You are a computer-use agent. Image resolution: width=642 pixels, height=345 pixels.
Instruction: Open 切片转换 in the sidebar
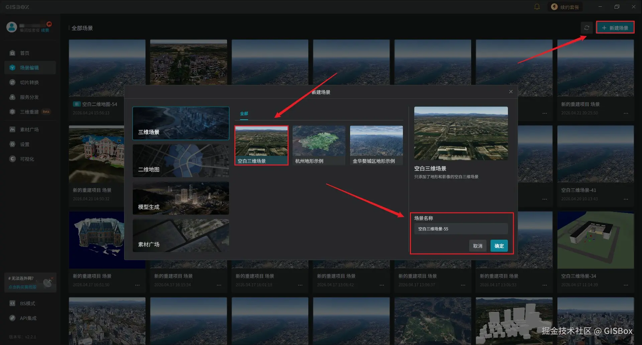30,83
